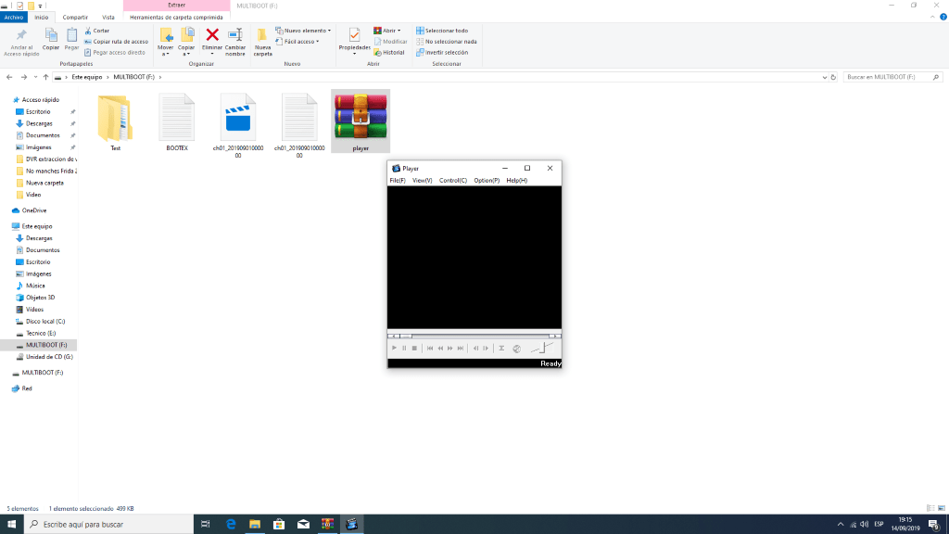Click the Eliminar red X icon
The width and height of the screenshot is (949, 534).
pos(212,35)
